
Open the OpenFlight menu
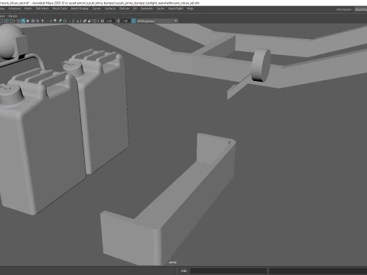point(176,8)
